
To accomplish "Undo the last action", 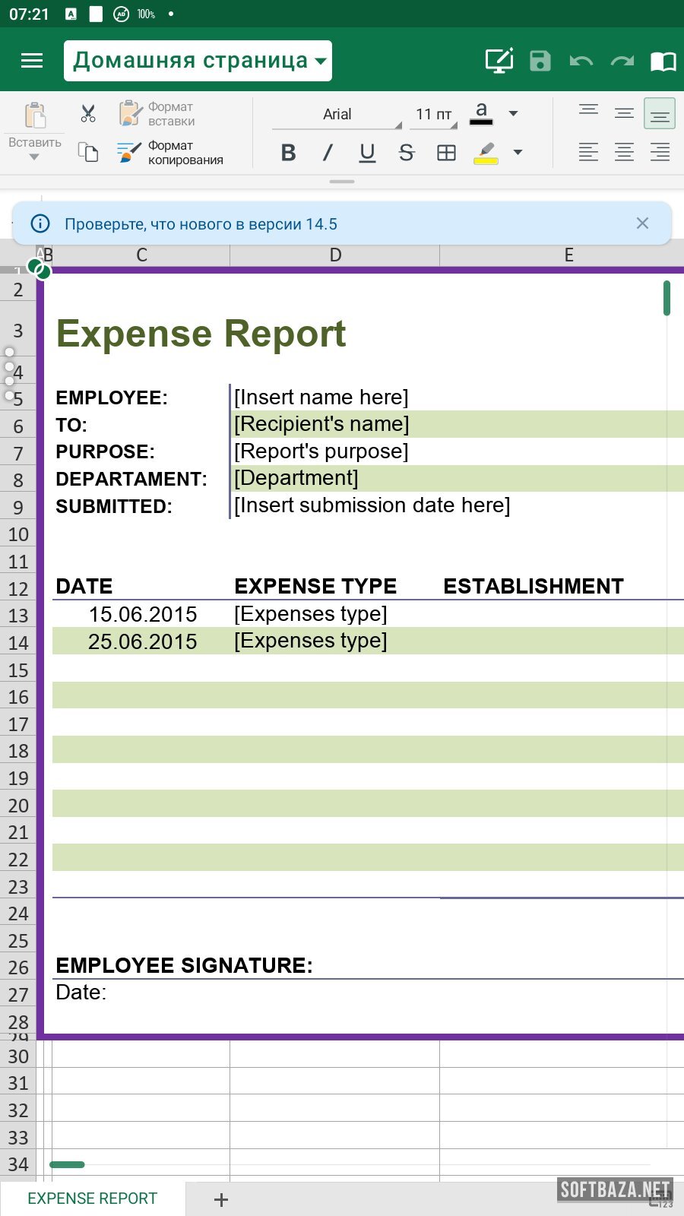I will (x=581, y=61).
